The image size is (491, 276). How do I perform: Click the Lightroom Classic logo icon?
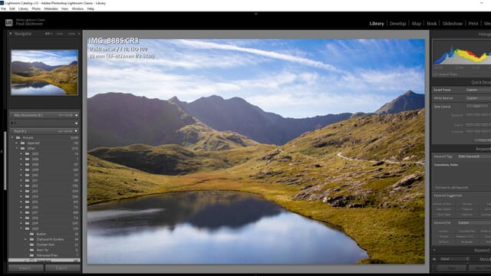tap(8, 22)
